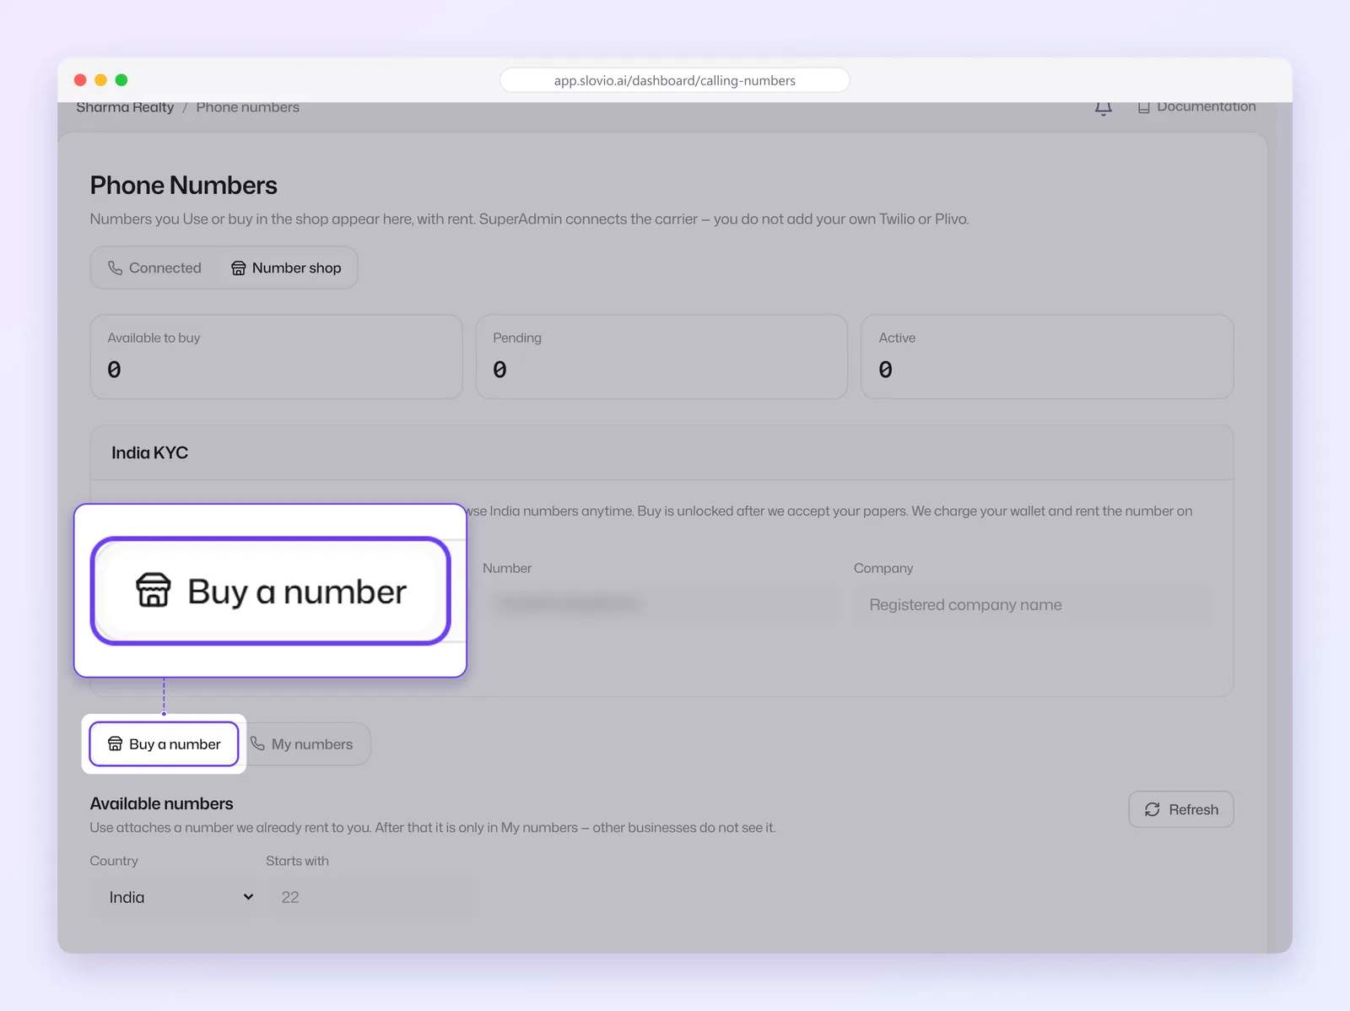This screenshot has height=1011, width=1350.
Task: Select the Number shop tab
Action: [286, 268]
